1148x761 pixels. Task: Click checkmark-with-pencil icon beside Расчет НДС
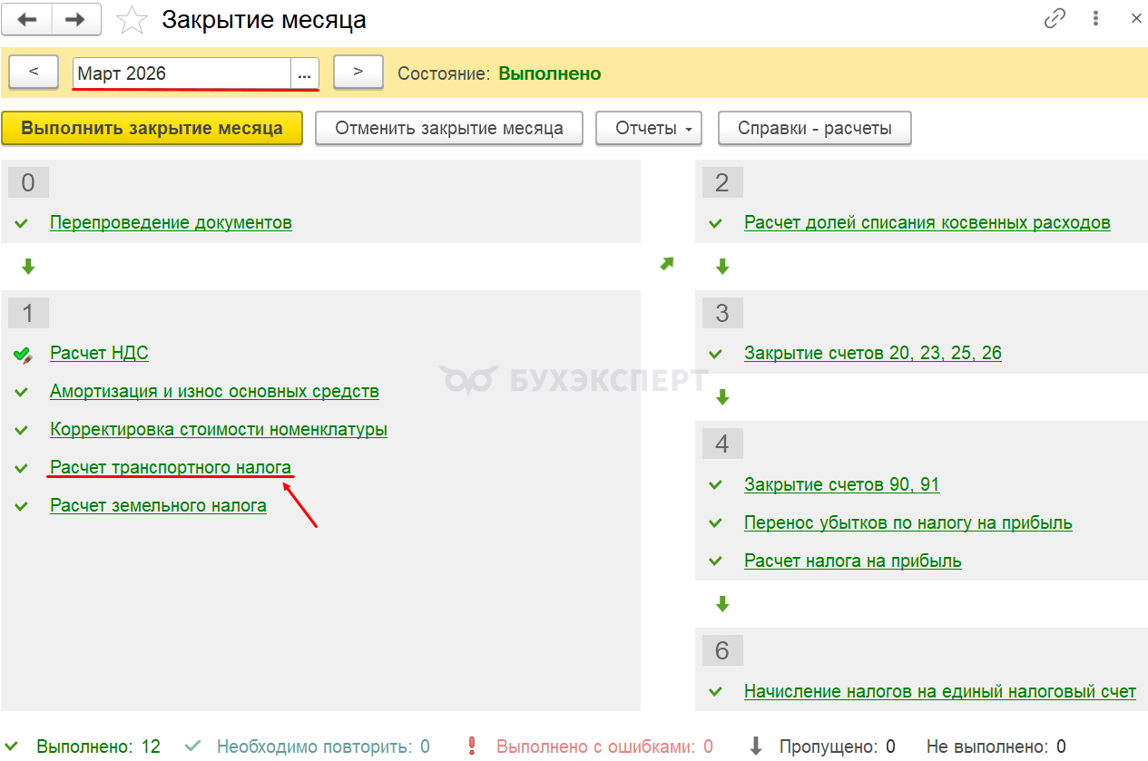pyautogui.click(x=24, y=355)
